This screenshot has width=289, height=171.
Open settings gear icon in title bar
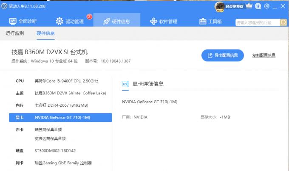(267, 6)
